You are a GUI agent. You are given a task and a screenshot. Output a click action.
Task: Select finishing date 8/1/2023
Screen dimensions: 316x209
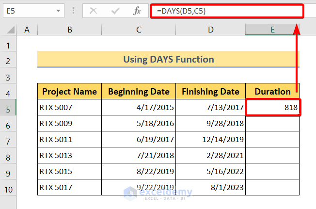click(x=211, y=187)
